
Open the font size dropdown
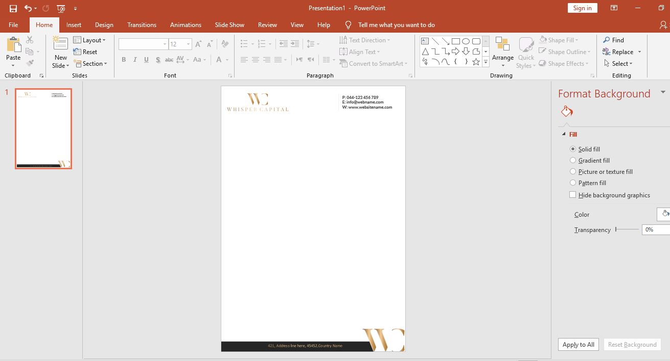pos(189,44)
